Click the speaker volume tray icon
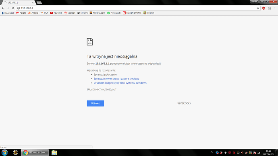The image size is (278, 156). [x=226, y=153]
